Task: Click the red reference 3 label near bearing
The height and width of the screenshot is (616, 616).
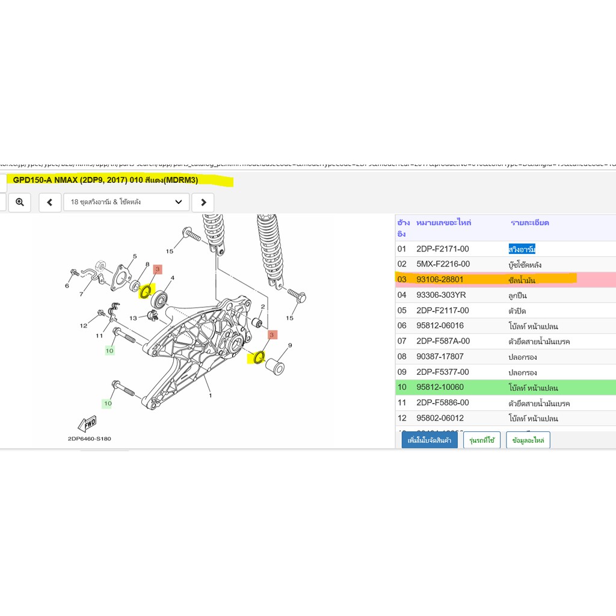Action: click(x=157, y=269)
